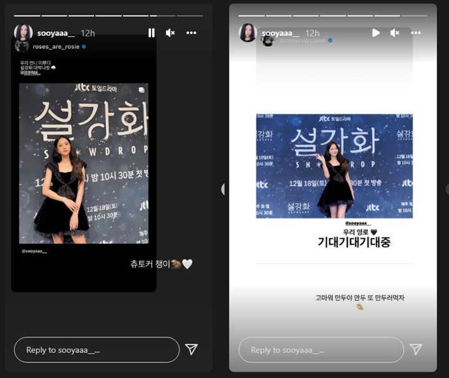The height and width of the screenshot is (378, 449).
Task: Tap @sooyaaa mention under right photo
Action: [358, 223]
